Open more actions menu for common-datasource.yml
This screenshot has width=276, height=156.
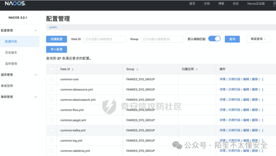coord(262,90)
